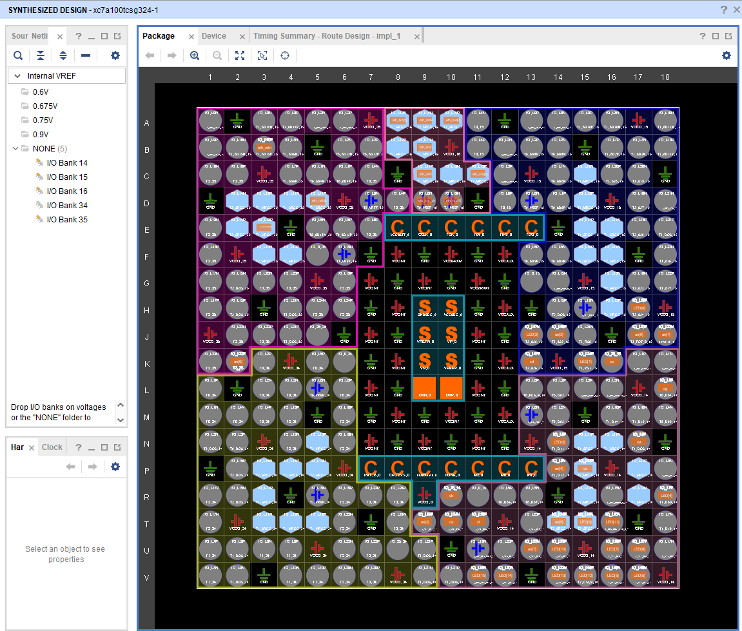
Task: Close the Device tab
Action: click(x=242, y=37)
